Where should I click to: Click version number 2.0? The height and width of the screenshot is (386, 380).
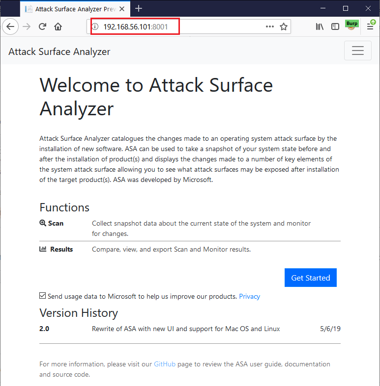[x=44, y=329]
